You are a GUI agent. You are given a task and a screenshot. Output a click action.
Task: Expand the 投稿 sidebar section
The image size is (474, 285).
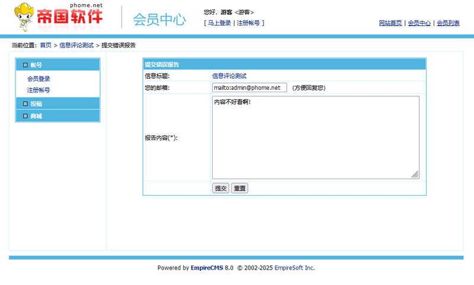pos(37,104)
